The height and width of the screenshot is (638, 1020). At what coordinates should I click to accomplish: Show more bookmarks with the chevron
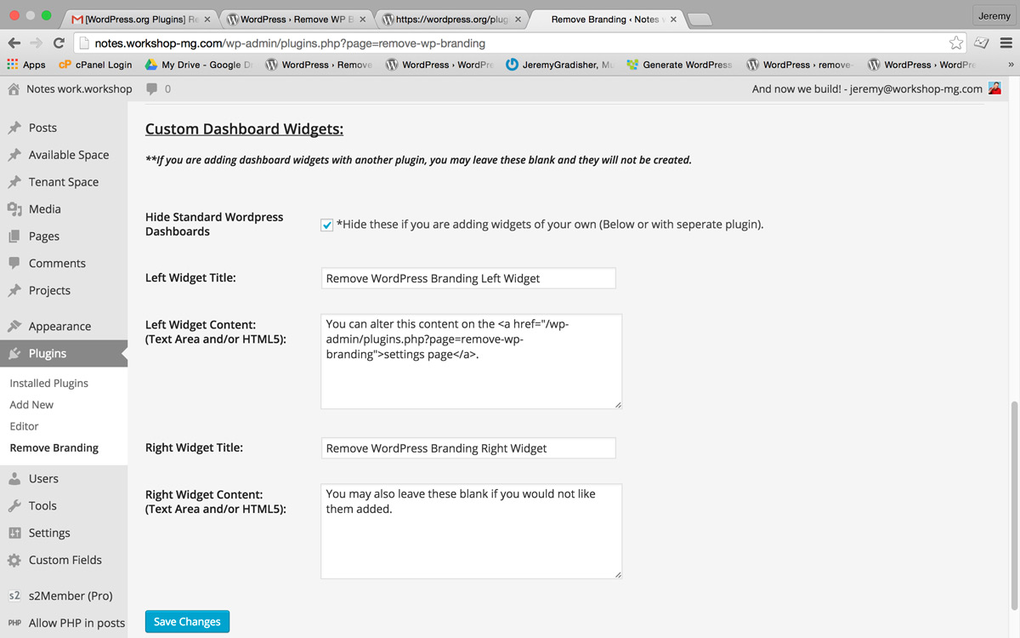[1010, 65]
